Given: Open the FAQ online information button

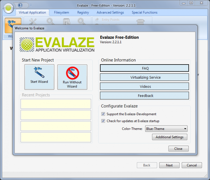Looking at the screenshot, I should click(x=144, y=68).
